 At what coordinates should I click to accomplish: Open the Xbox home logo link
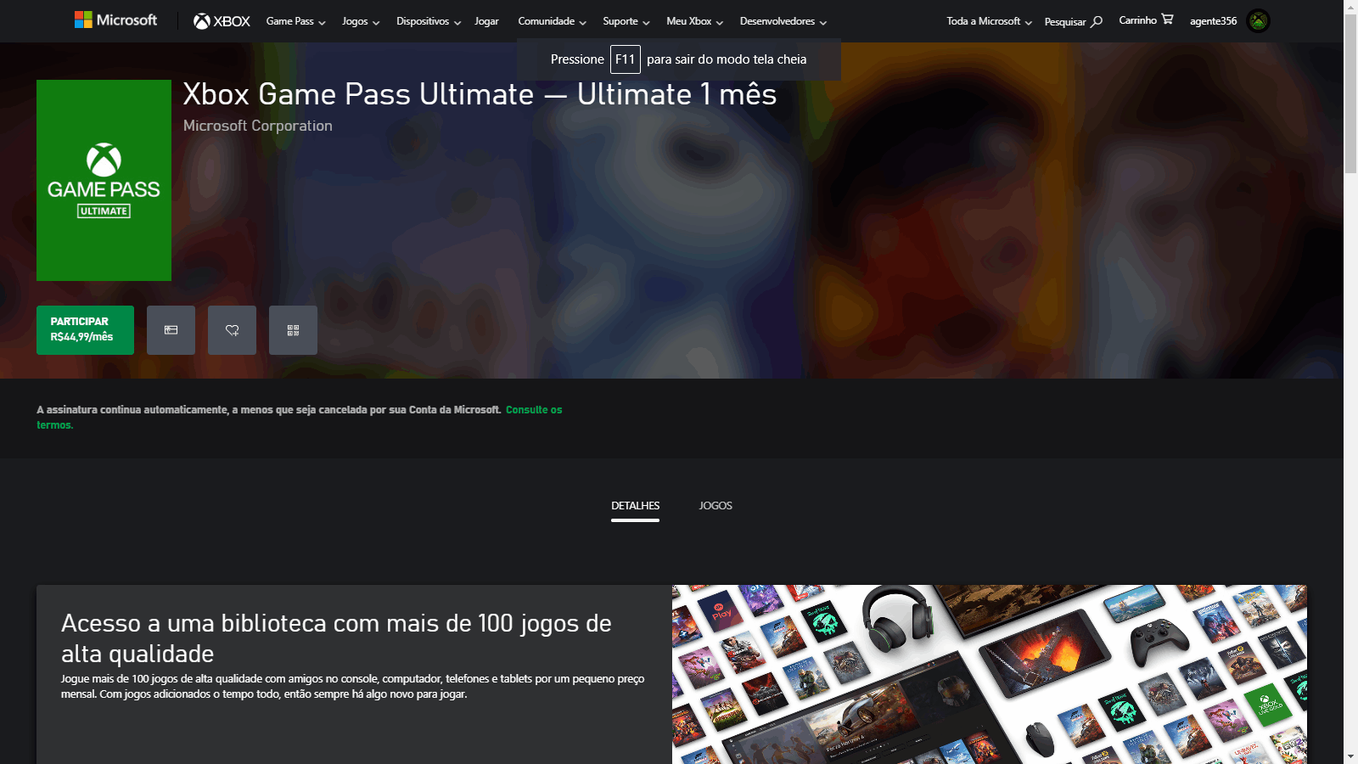tap(222, 21)
